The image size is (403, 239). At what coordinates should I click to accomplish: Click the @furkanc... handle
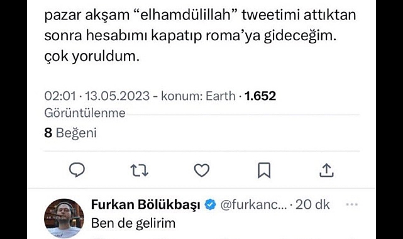pos(253,205)
